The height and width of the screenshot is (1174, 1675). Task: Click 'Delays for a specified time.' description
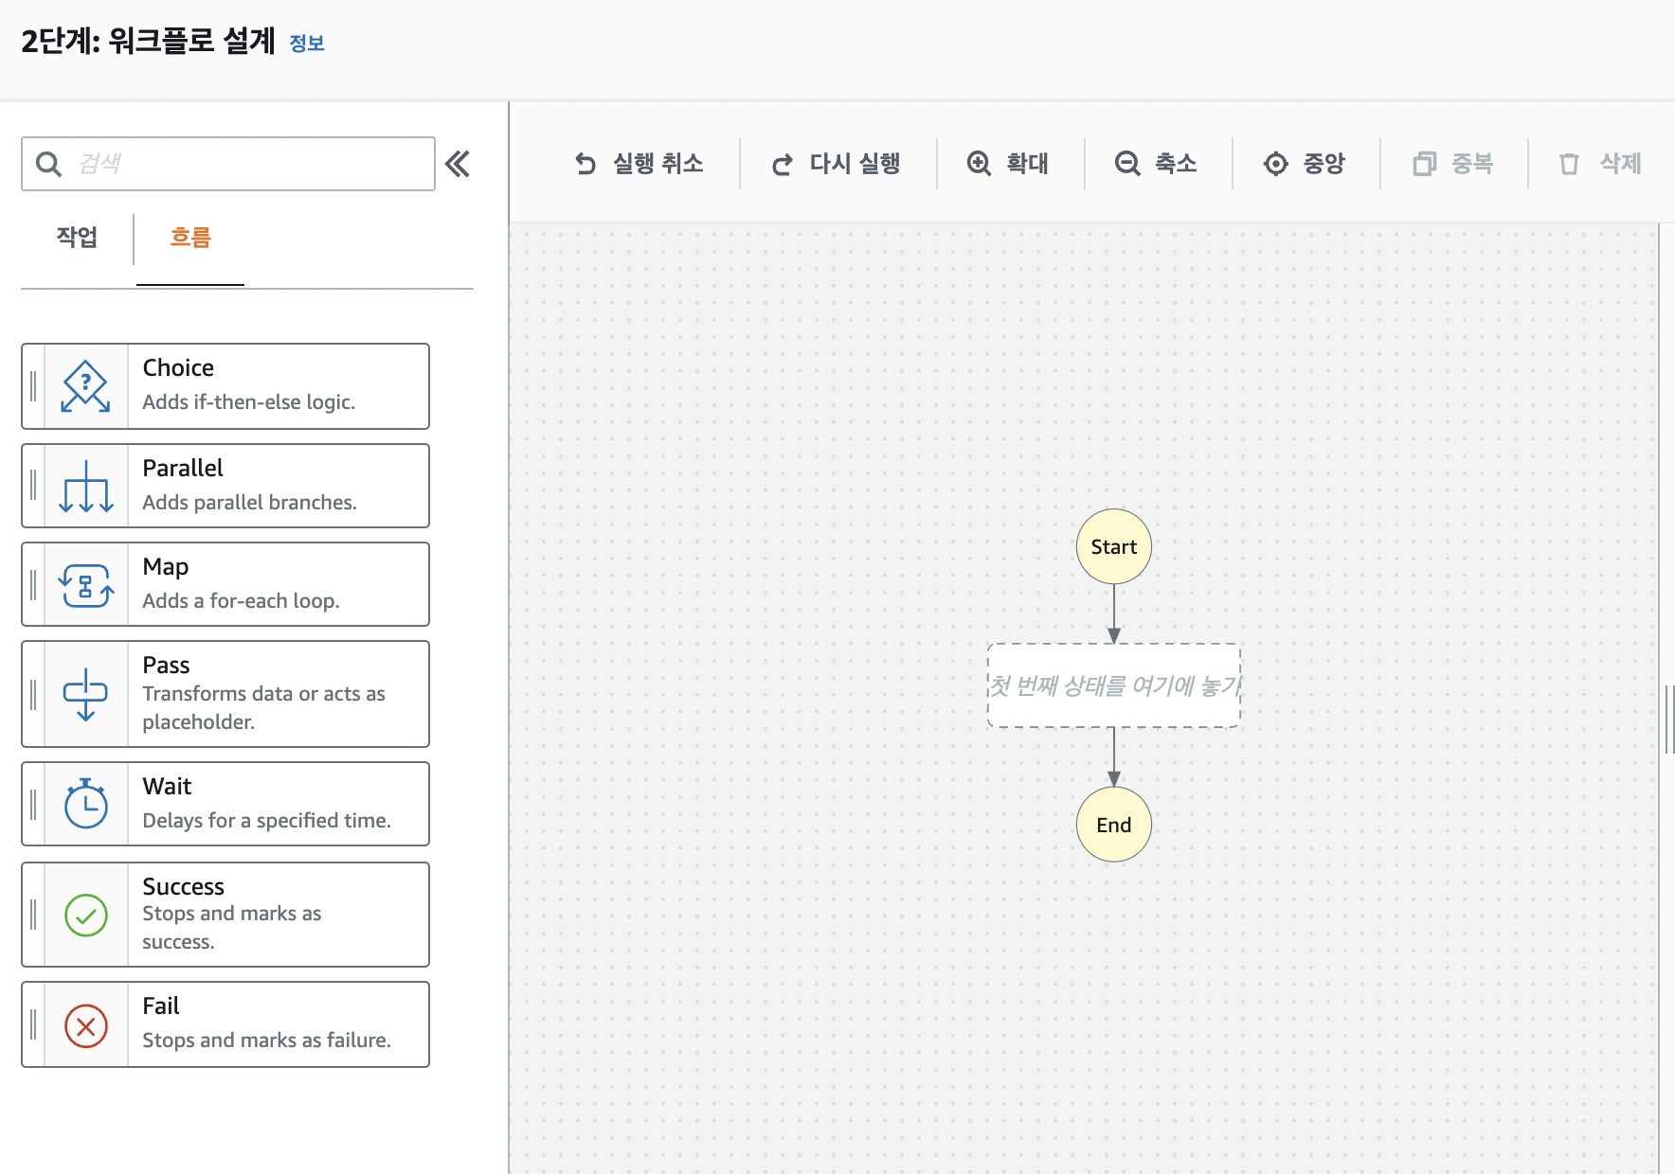point(266,821)
